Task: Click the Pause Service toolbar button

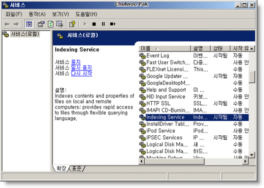Action: pos(103,24)
